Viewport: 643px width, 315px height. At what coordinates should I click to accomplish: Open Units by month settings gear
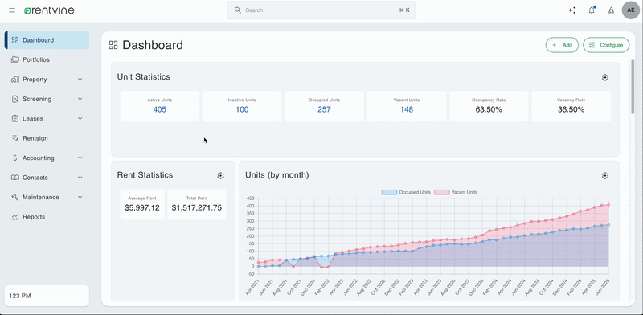[605, 175]
